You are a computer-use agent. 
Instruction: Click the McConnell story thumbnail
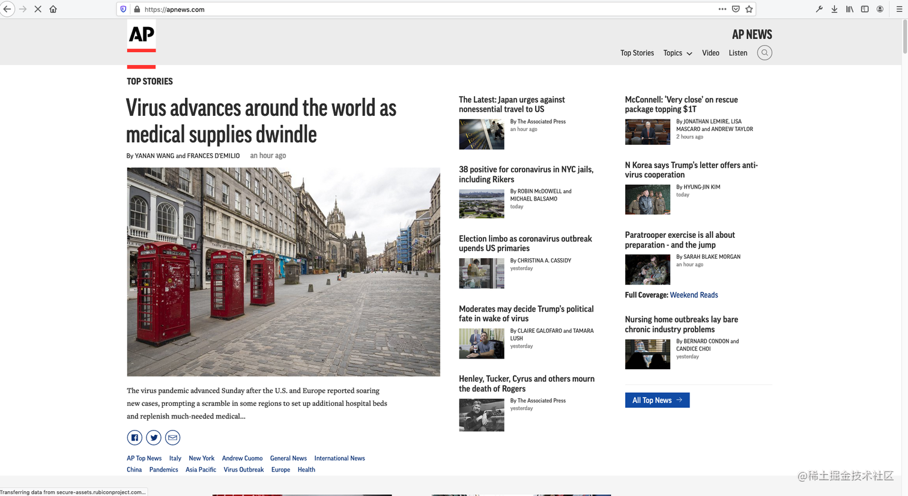coord(647,132)
